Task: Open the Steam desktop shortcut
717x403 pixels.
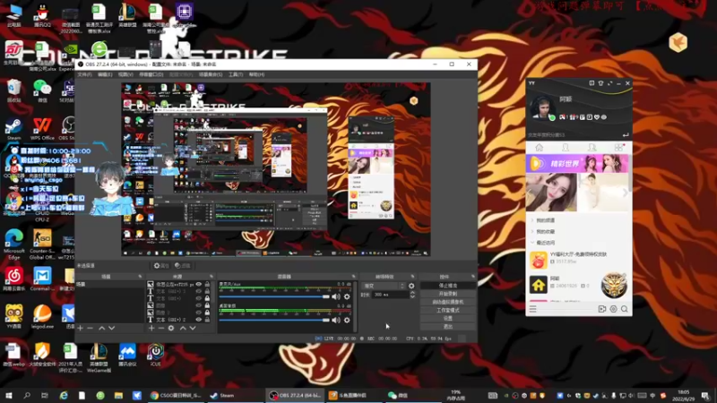Action: (x=13, y=129)
